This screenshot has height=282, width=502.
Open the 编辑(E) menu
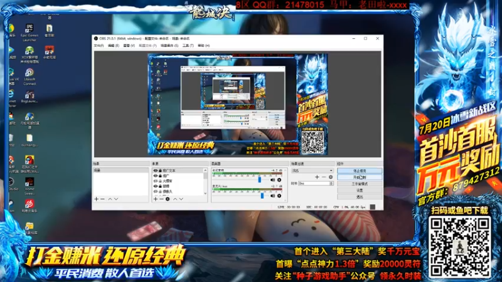click(x=114, y=46)
